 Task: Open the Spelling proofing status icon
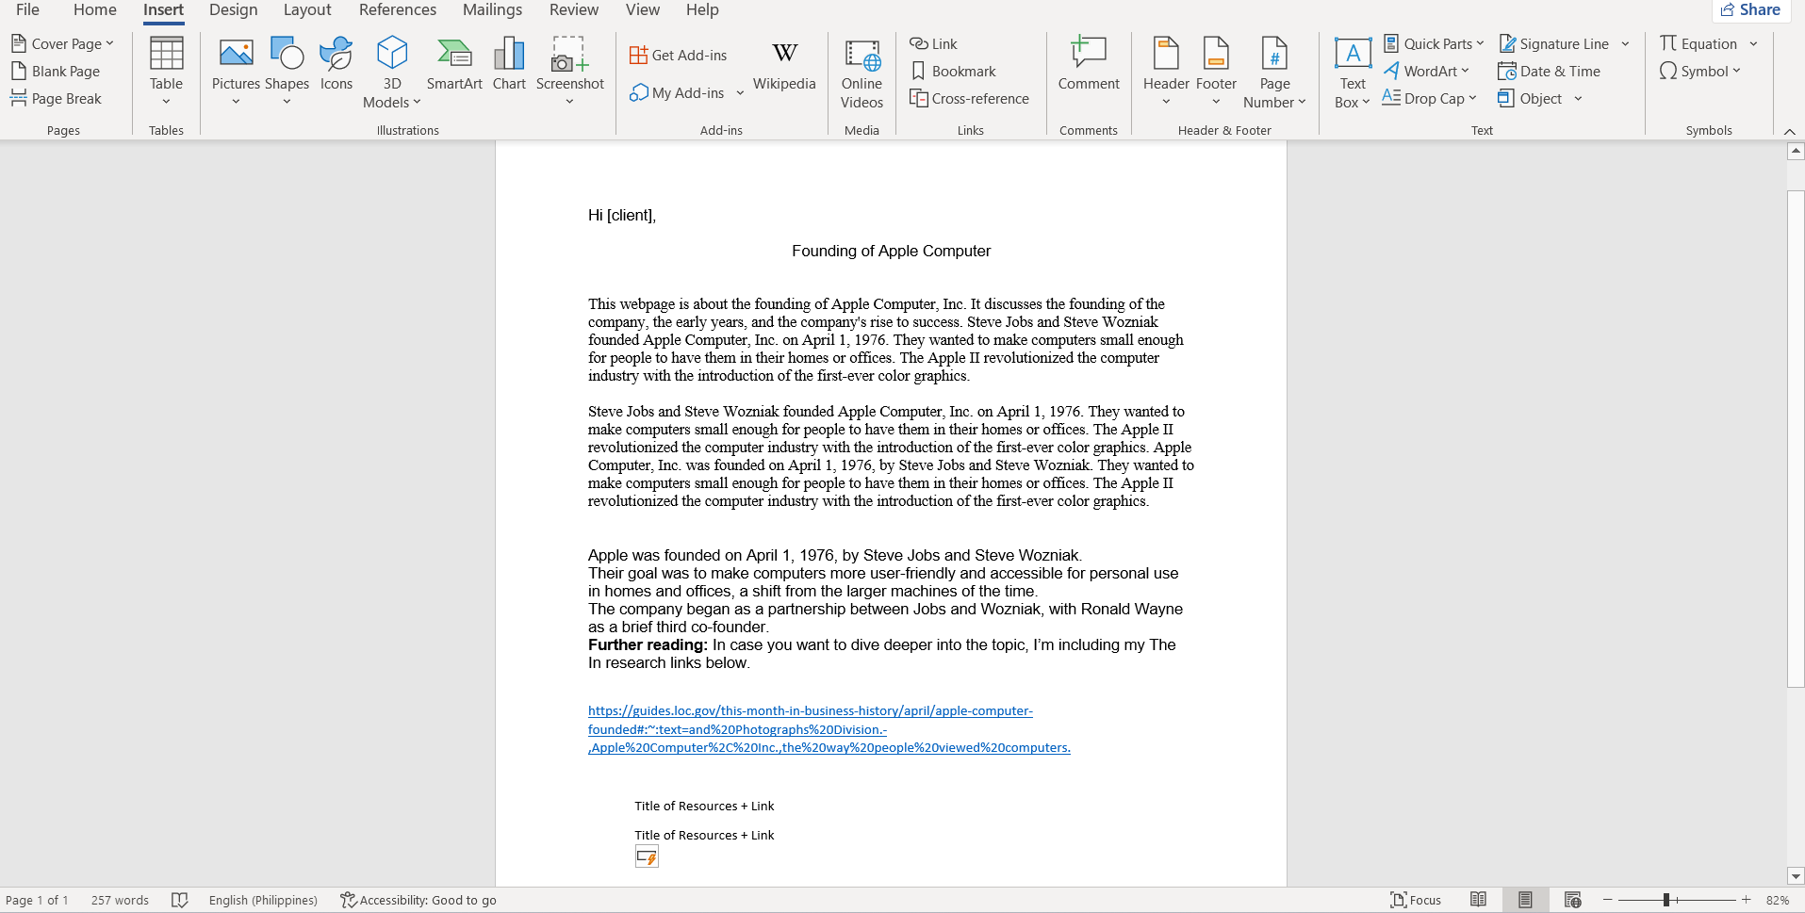click(x=180, y=900)
